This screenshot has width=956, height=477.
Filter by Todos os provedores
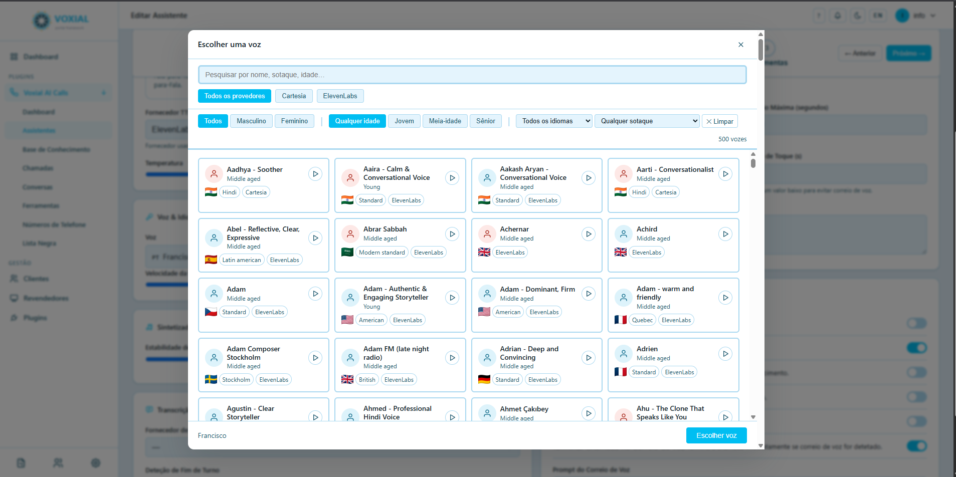tap(235, 96)
